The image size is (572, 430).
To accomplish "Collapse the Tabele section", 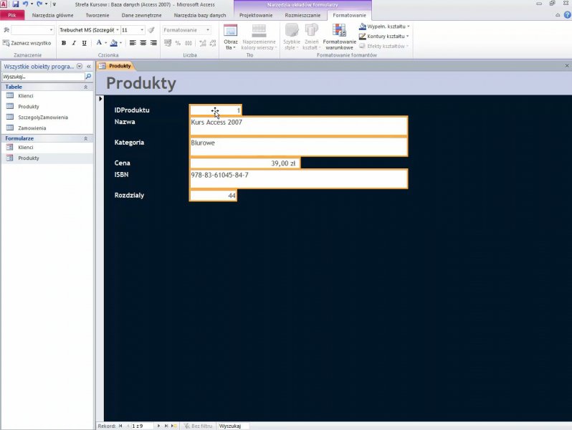I will click(86, 87).
